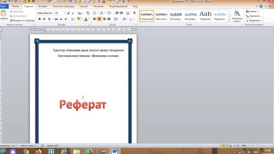This screenshot has height=154, width=274.
Task: Switch to the Рассылки tab
Action: coord(98,6)
